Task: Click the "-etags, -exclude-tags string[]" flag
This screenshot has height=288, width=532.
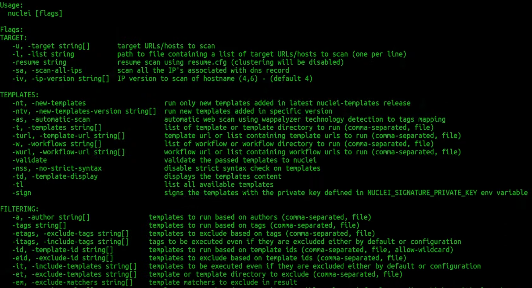Action: [70, 234]
